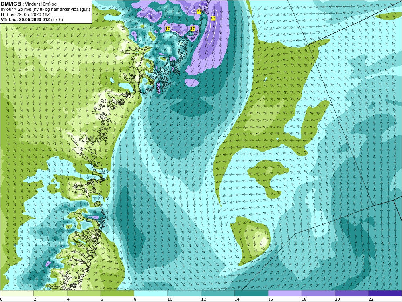Click the legend scale value 12
Screen dimensions: 402x302
click(203, 299)
